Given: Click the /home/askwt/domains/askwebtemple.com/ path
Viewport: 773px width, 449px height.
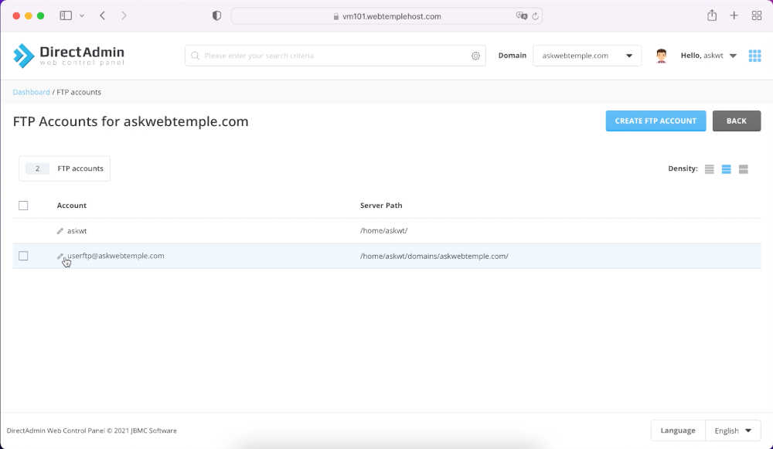Looking at the screenshot, I should (x=434, y=257).
